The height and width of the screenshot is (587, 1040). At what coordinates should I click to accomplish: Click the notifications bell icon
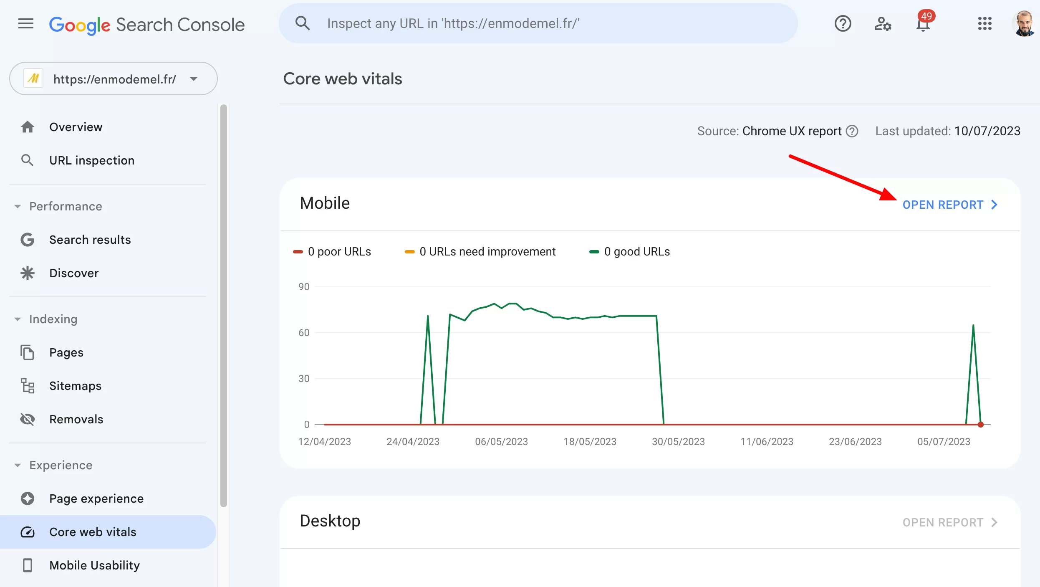(x=923, y=23)
